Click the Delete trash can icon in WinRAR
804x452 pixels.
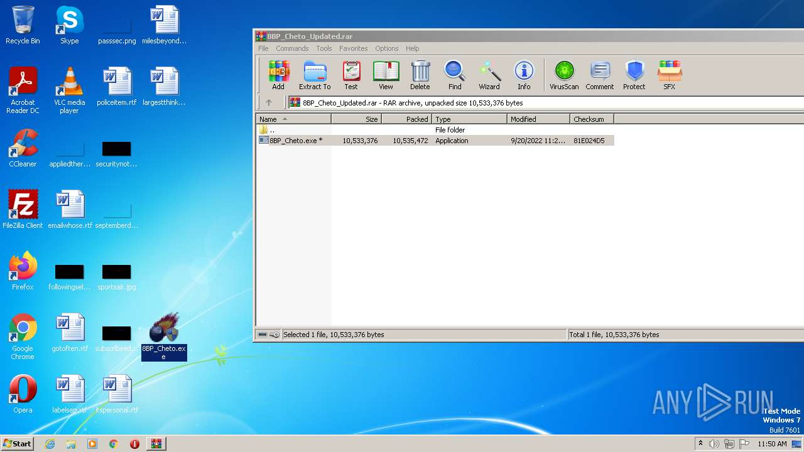pos(420,75)
